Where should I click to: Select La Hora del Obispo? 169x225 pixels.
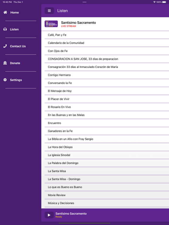click(107, 147)
